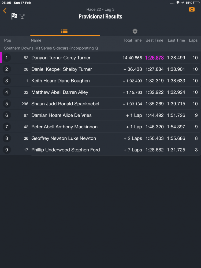Tap the trophy icon
The height and width of the screenshot is (268, 201).
click(22, 16)
